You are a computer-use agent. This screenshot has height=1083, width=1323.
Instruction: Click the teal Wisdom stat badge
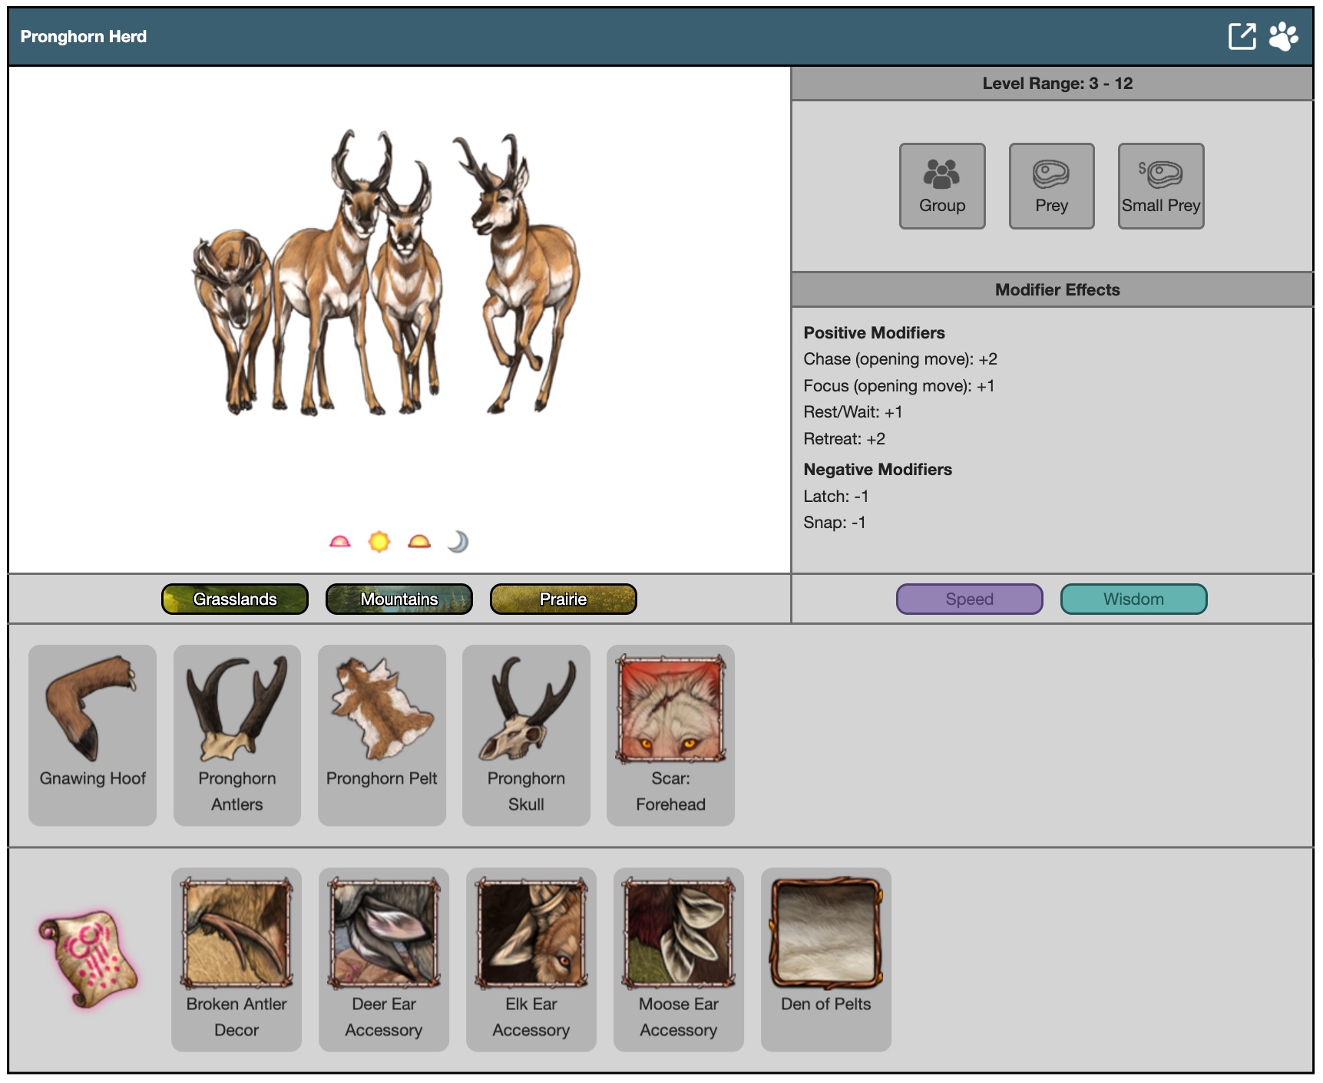pos(1133,599)
